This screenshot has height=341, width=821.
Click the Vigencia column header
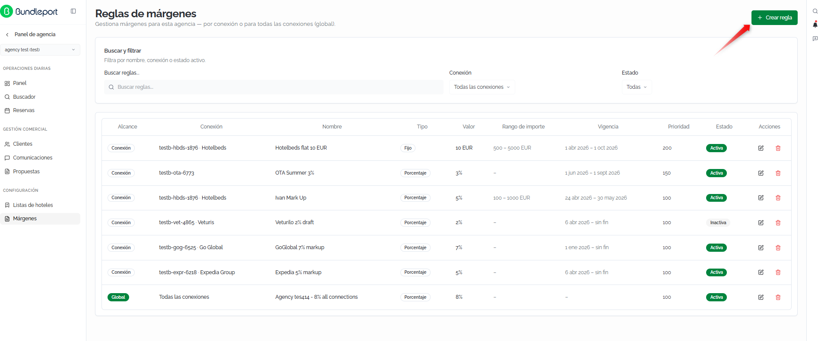pos(608,127)
